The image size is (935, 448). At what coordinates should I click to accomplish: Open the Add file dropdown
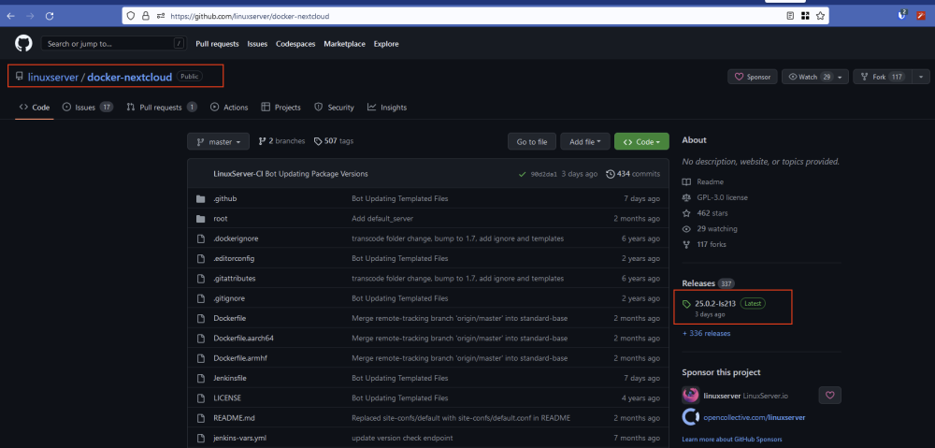click(x=585, y=142)
